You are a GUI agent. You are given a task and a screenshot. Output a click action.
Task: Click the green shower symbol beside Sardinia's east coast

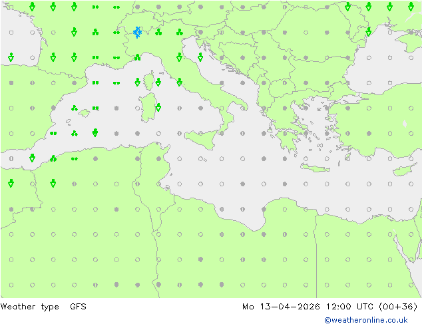[158, 107]
